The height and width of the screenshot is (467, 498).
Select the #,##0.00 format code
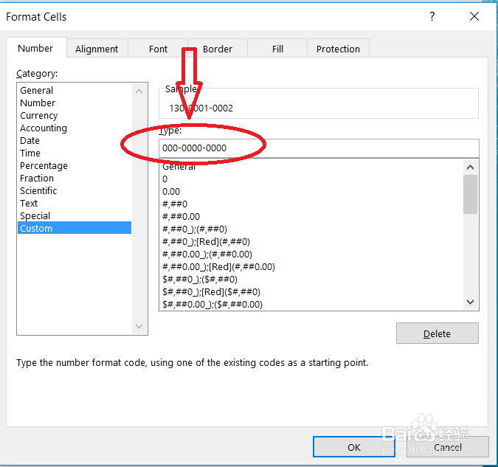[x=181, y=216]
